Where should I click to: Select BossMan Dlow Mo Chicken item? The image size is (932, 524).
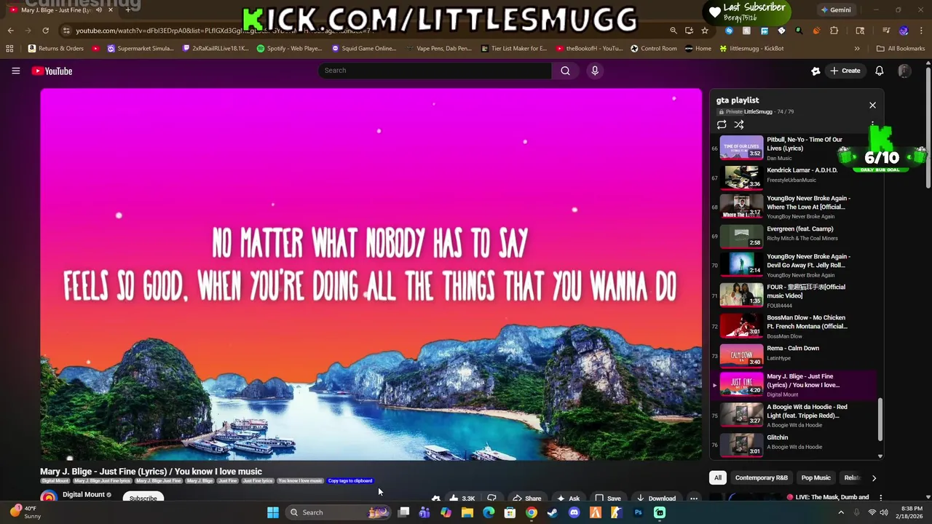(x=792, y=326)
